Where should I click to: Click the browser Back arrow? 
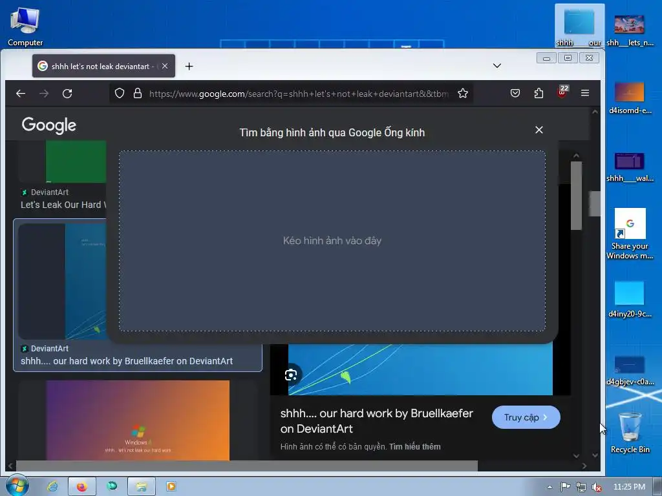point(20,93)
